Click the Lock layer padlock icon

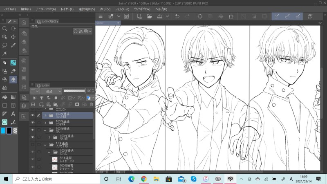pos(56,98)
